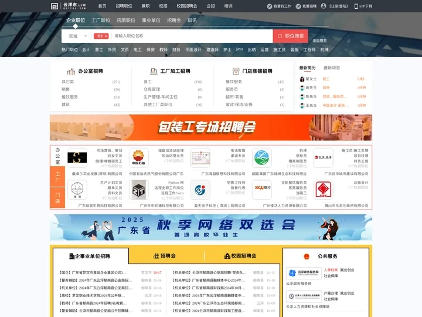Viewport: 422px width, 317px height.
Task: Expand the 区域 dropdown
Action: pyautogui.click(x=78, y=36)
